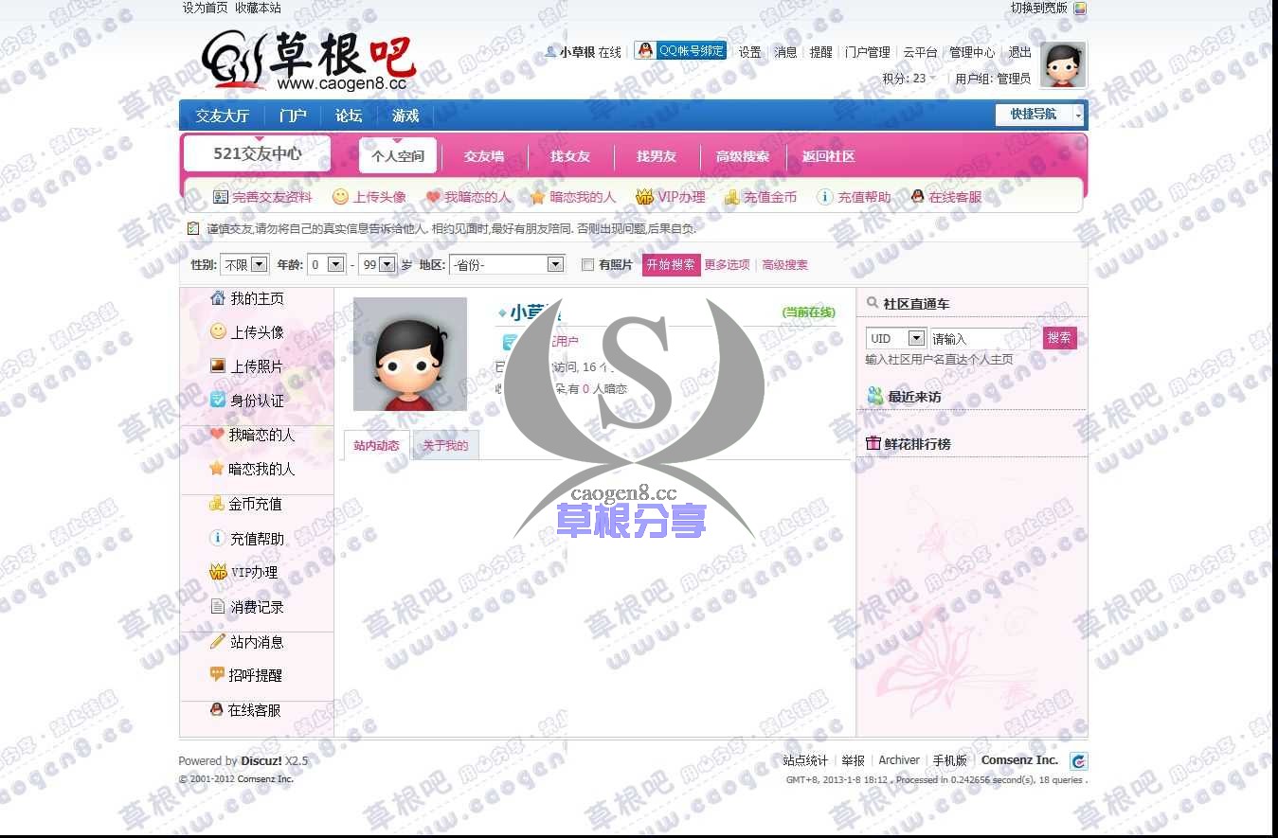
Task: Select the 身份认证 identity verification icon
Action: (216, 401)
